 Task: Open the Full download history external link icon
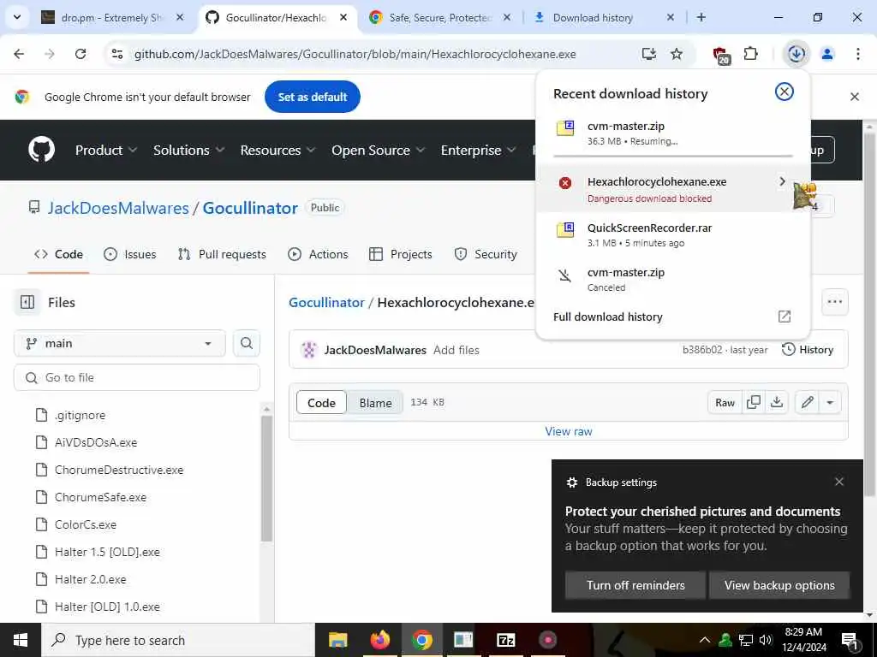[x=785, y=317]
